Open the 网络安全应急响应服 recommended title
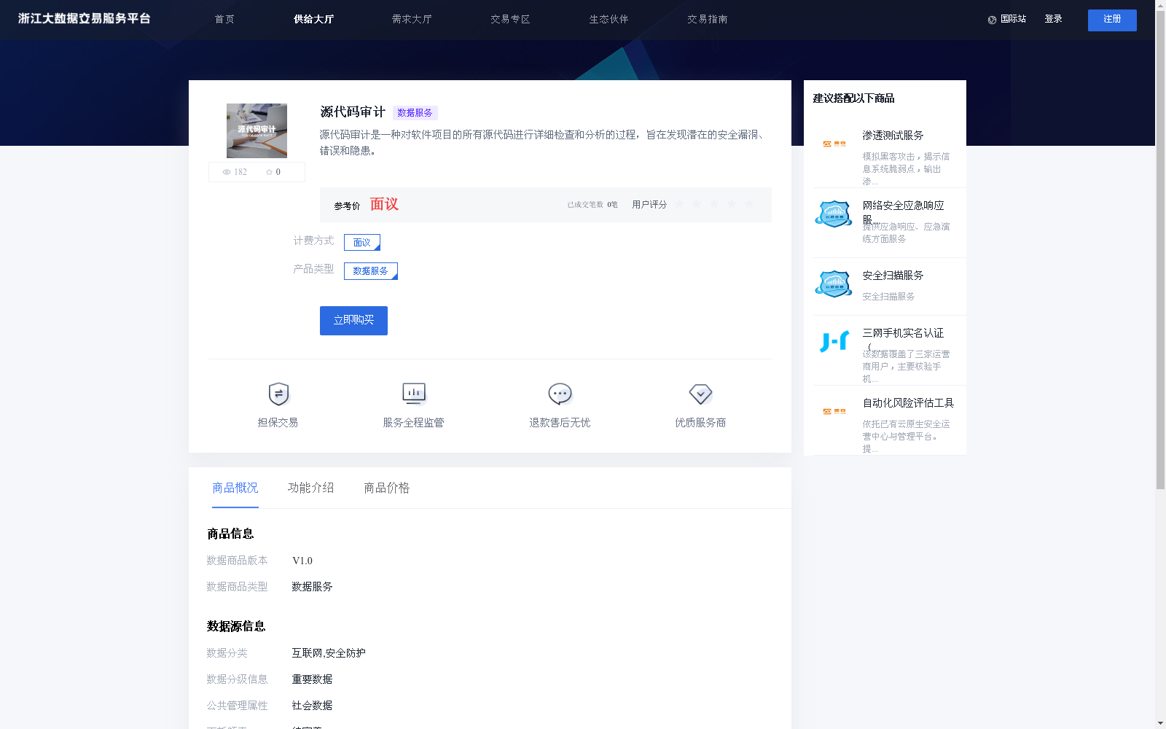This screenshot has height=729, width=1166. click(904, 211)
